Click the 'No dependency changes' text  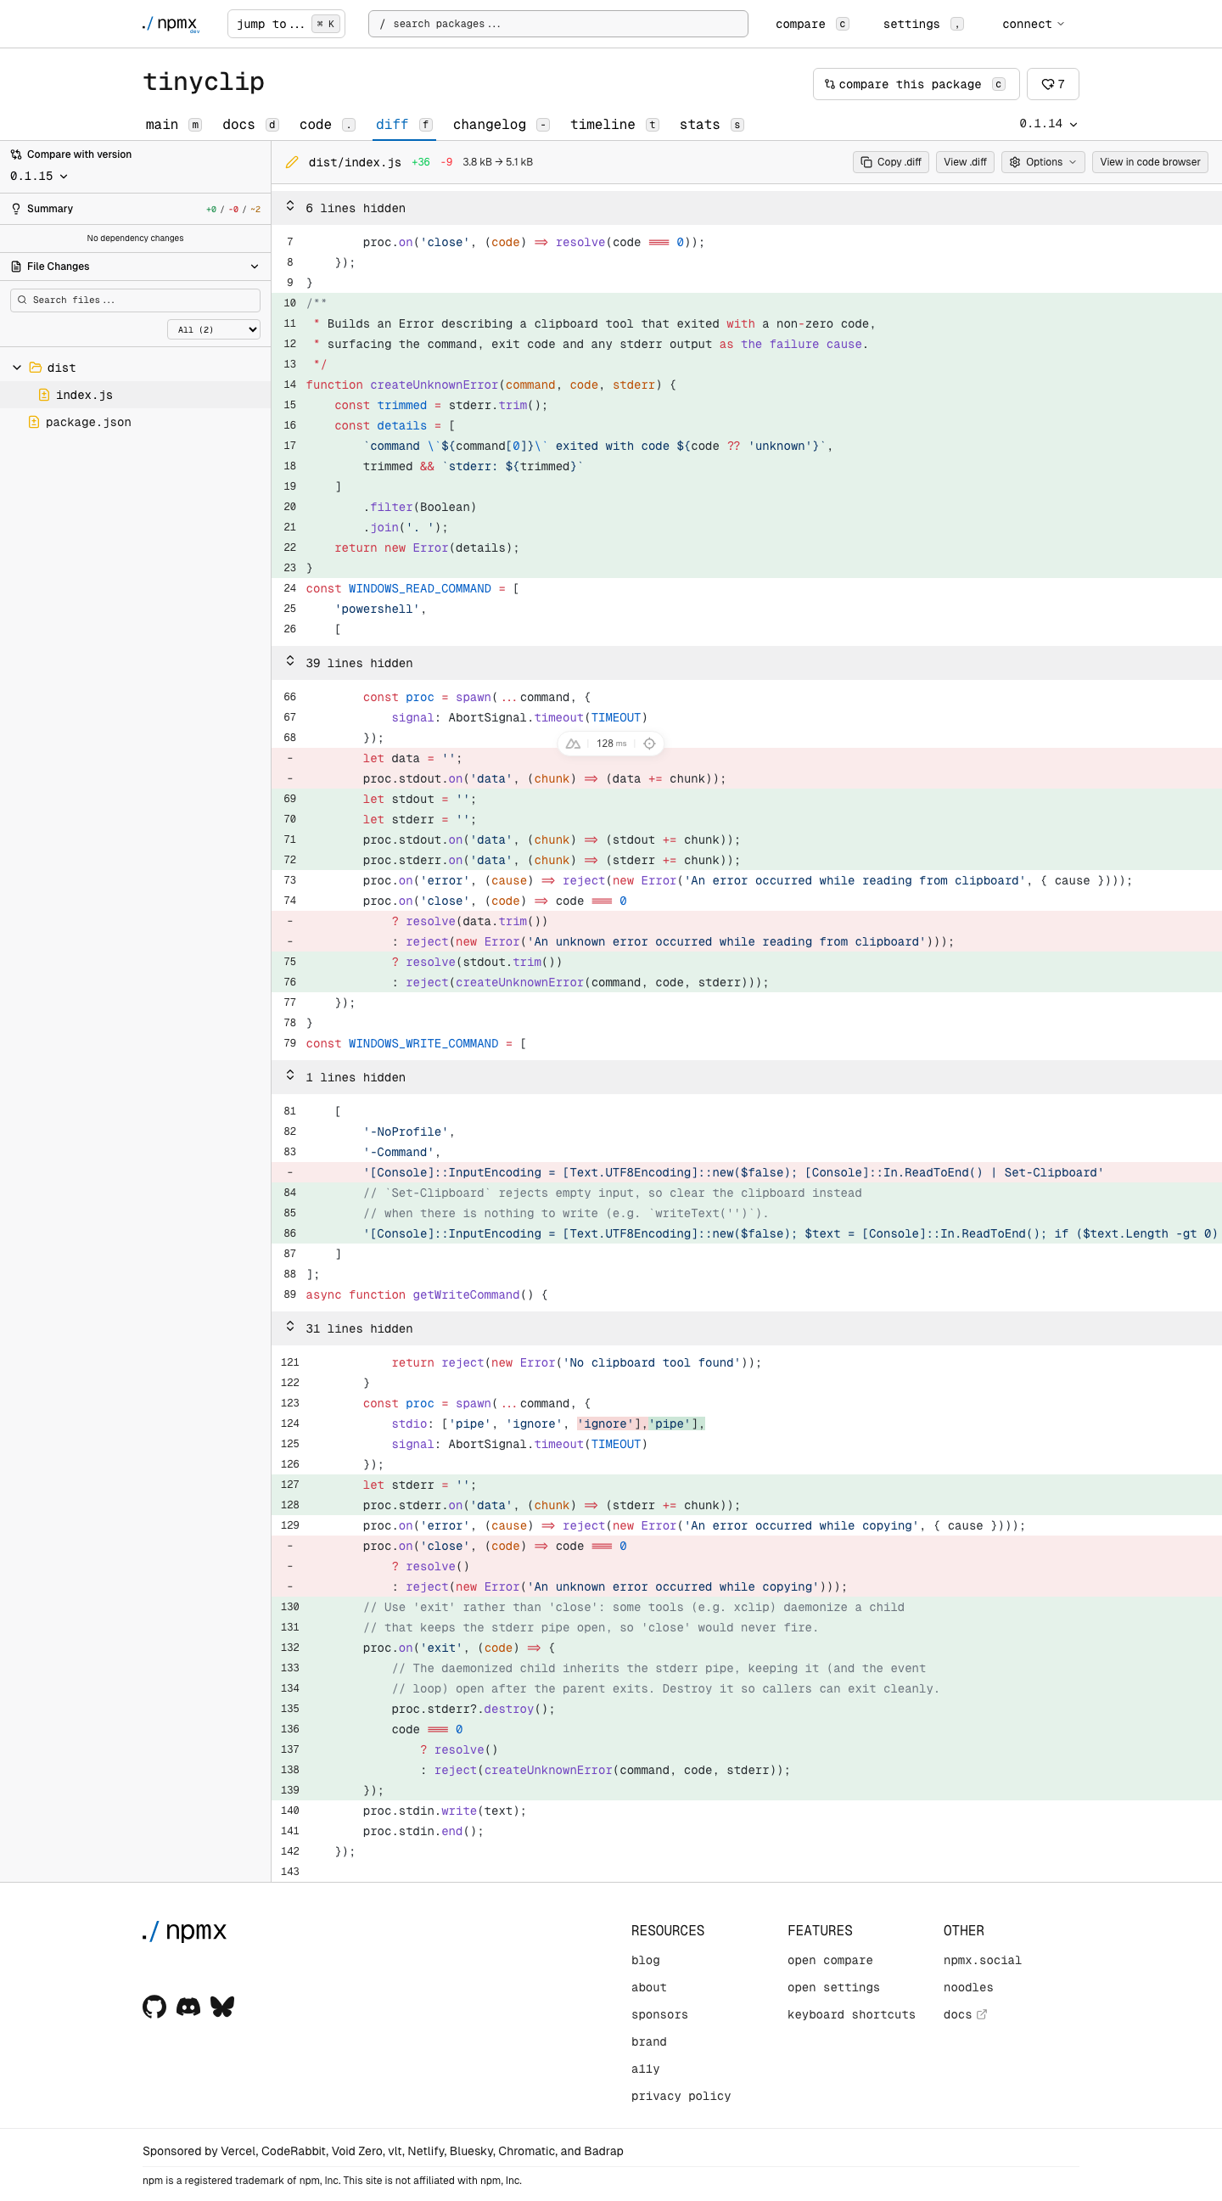click(135, 239)
